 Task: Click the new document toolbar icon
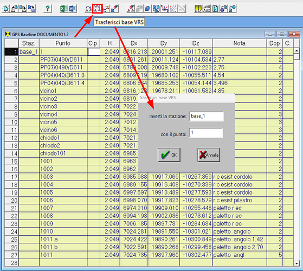(x=6, y=9)
